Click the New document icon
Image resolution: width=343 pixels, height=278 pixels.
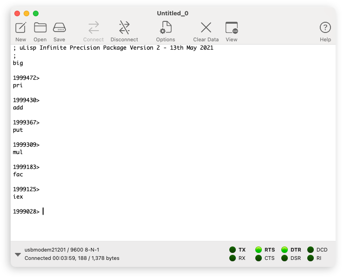pos(21,28)
